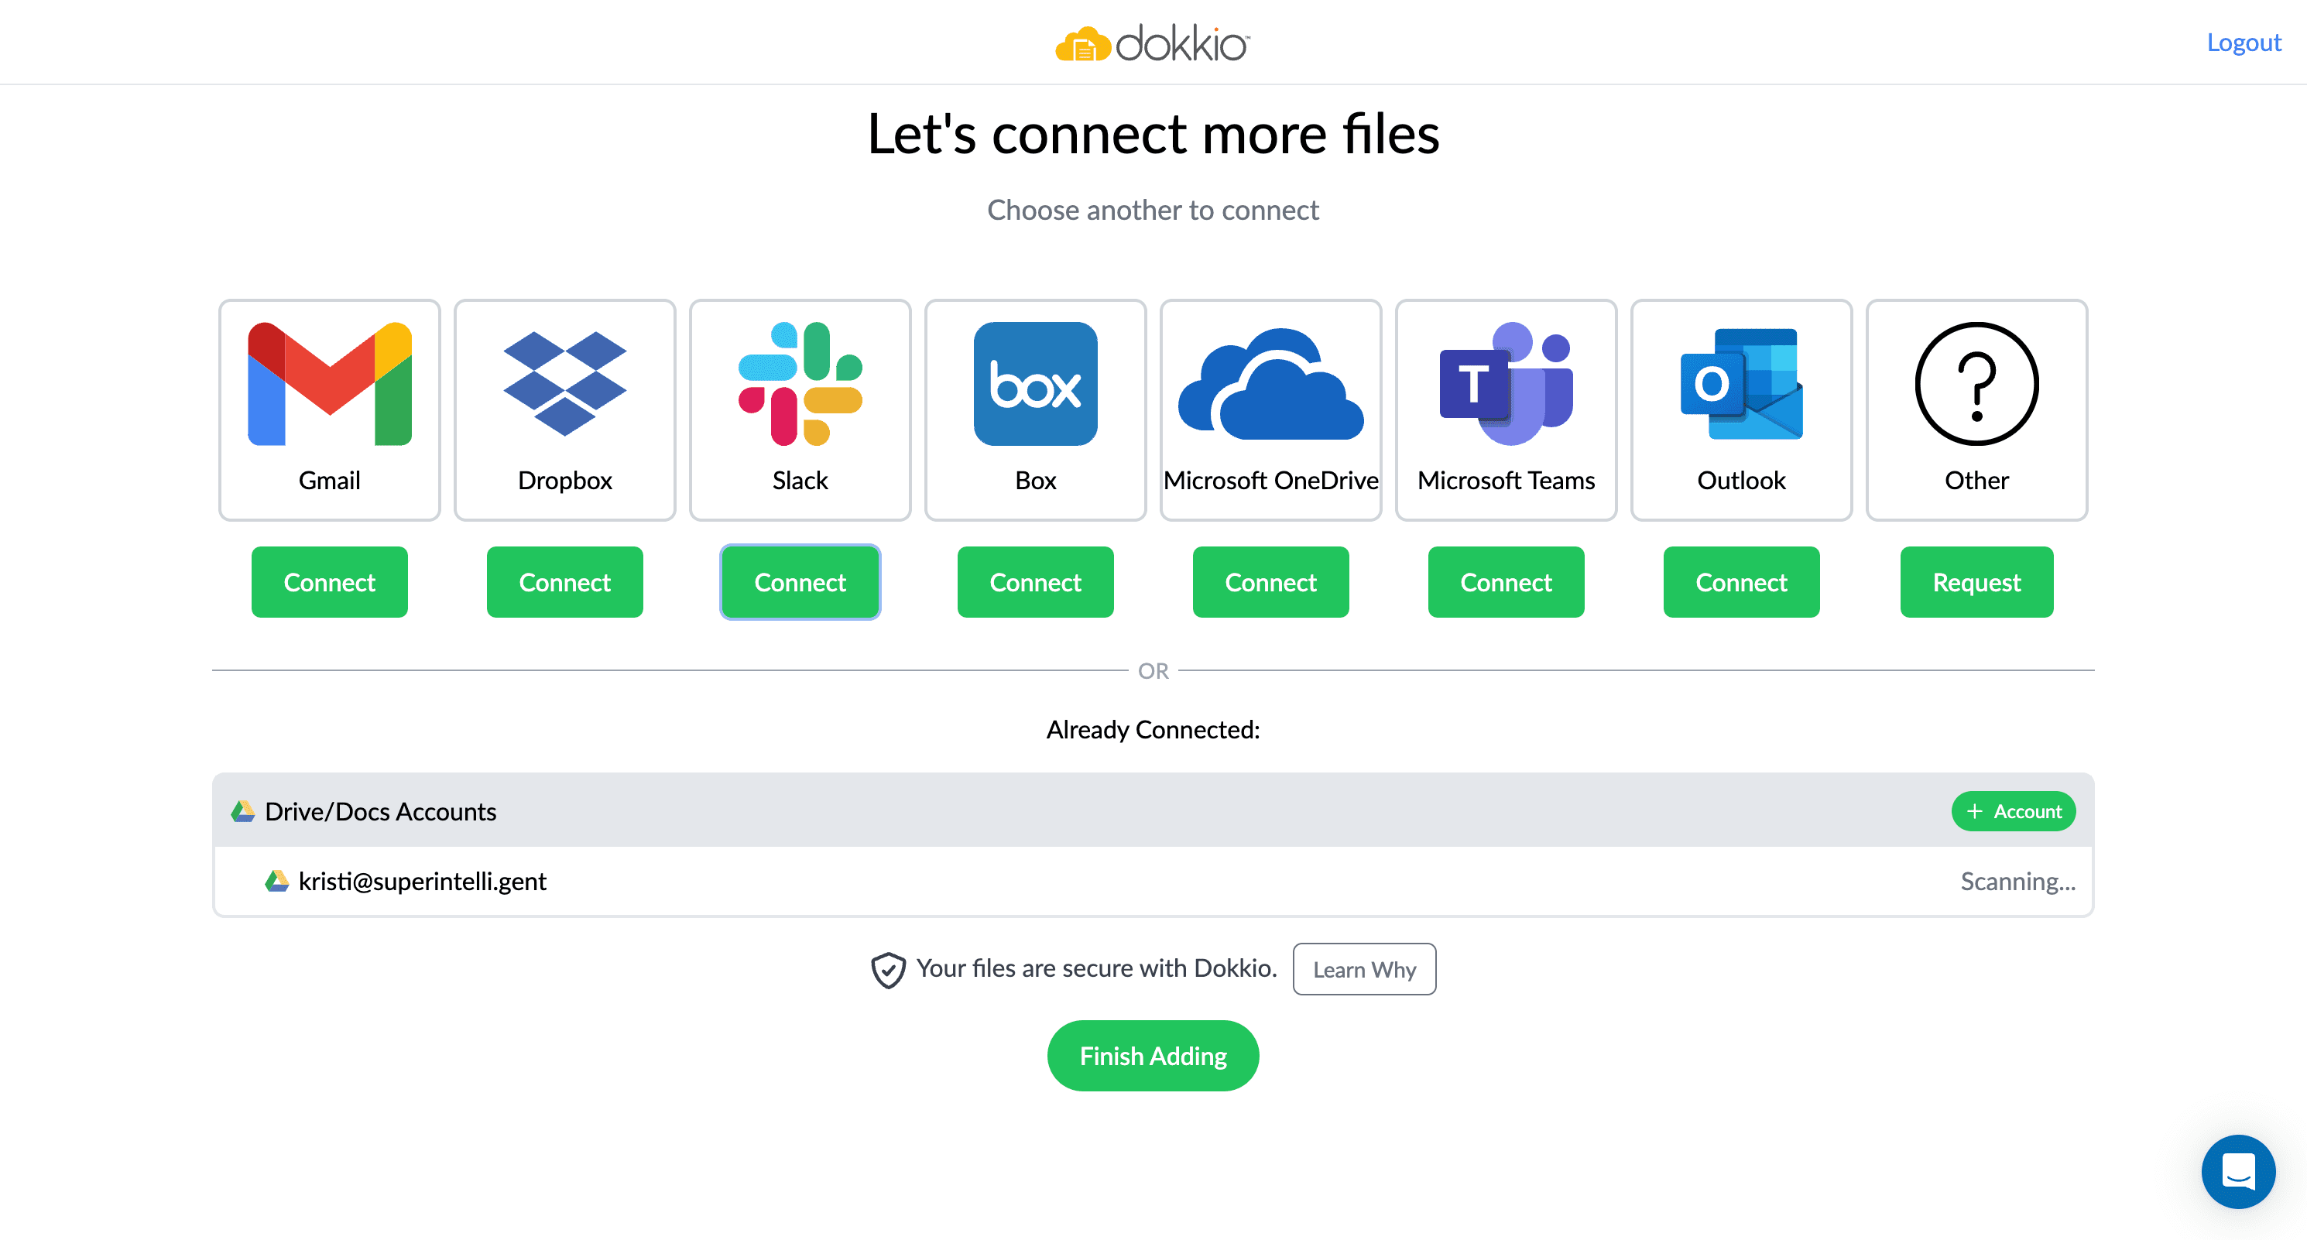Click the Microsoft Teams label
Image resolution: width=2307 pixels, height=1240 pixels.
(1507, 481)
